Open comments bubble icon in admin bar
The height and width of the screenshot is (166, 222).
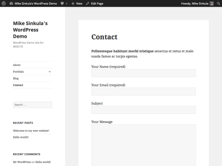[62, 3]
